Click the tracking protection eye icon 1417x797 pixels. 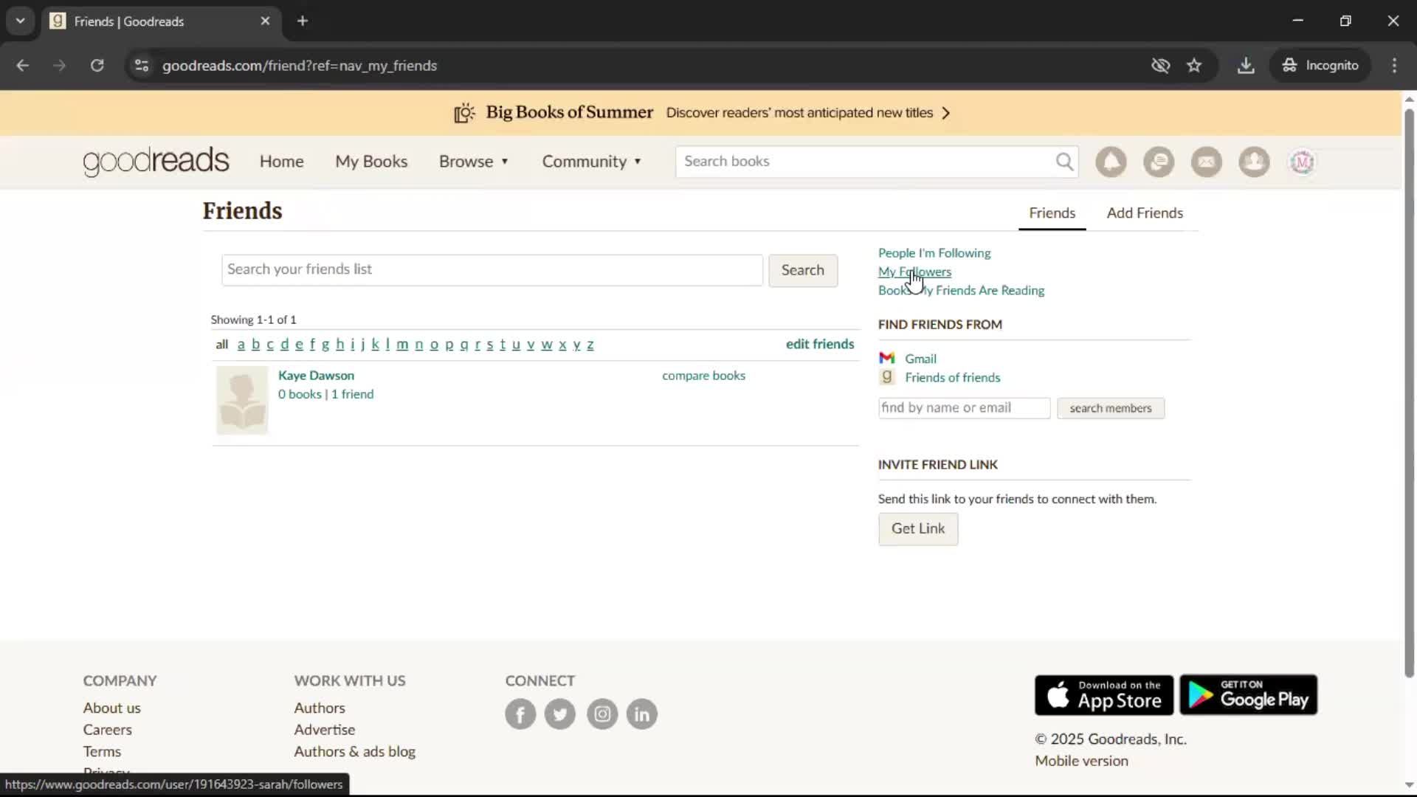tap(1161, 66)
